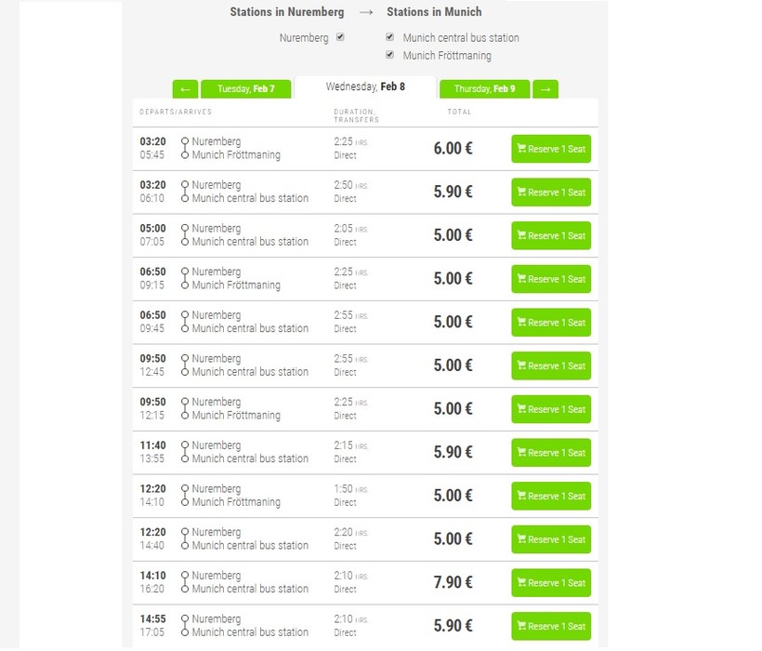The height and width of the screenshot is (651, 762).
Task: Reserve a seat on 12:20 Fröttmaning trip
Action: pos(551,497)
